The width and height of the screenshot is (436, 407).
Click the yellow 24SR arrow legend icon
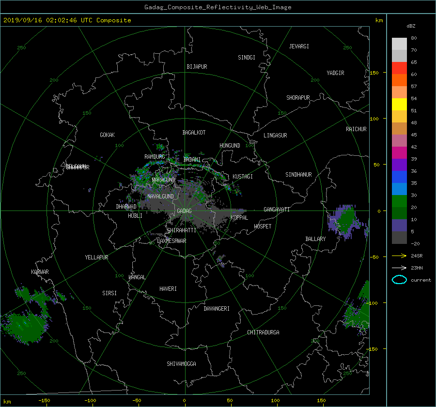pyautogui.click(x=399, y=256)
